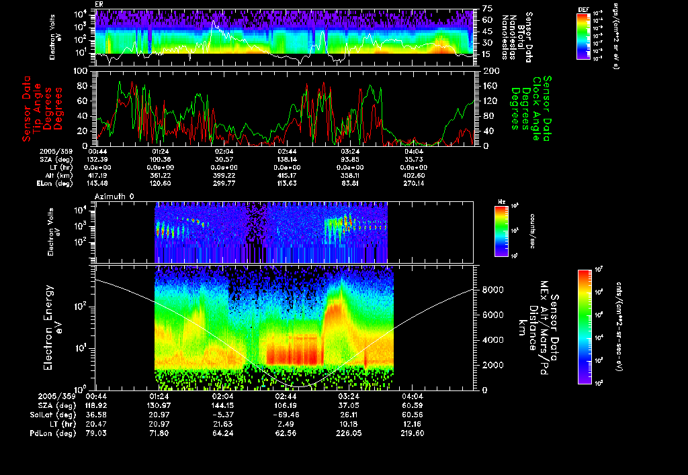
Task: Click the ELon (deg) row label
Action: click(55, 183)
